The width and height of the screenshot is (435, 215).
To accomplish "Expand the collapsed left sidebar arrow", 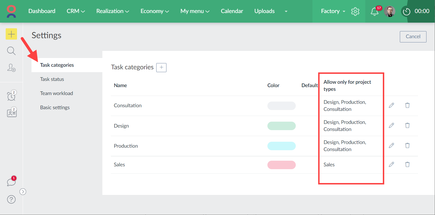I will click(x=23, y=192).
